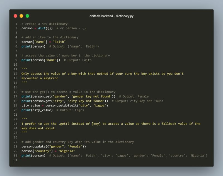The image size is (223, 176).
Task: Click the string "Faith" on line 5
Action: 59,42
